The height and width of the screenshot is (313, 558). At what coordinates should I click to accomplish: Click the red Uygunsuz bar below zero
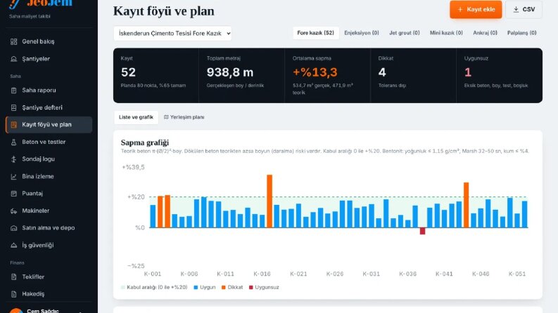tap(422, 231)
